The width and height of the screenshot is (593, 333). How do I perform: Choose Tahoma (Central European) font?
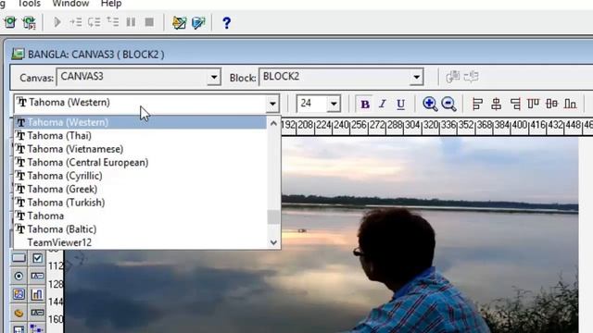tap(140, 163)
